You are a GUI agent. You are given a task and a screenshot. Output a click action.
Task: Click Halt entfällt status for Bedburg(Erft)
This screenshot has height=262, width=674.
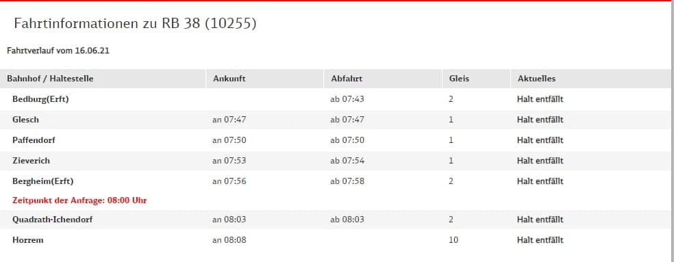tap(540, 99)
